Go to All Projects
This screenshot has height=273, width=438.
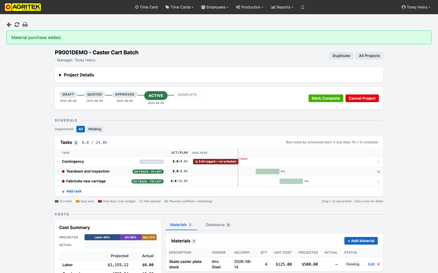(369, 56)
